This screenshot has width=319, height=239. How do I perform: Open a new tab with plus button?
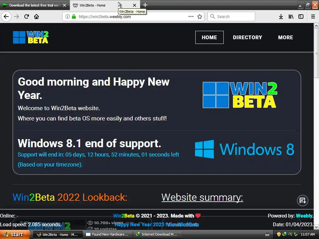pyautogui.click(x=145, y=5)
